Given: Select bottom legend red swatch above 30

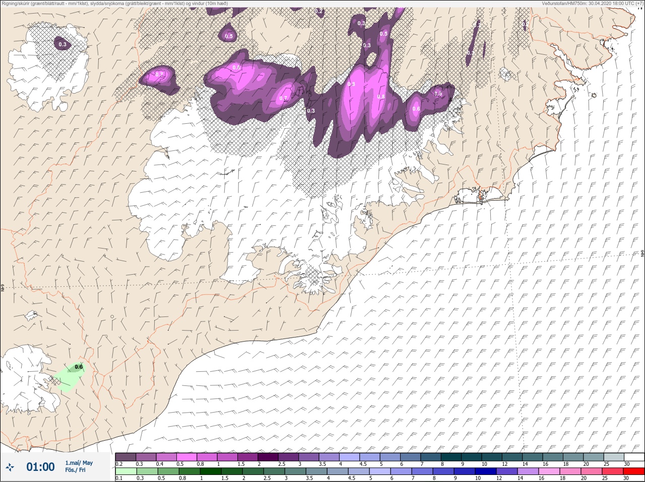Looking at the screenshot, I should point(633,471).
